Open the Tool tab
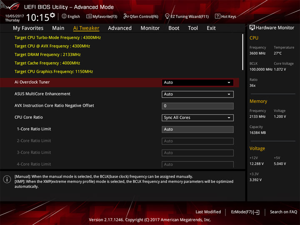300x225 pixels. (193, 28)
